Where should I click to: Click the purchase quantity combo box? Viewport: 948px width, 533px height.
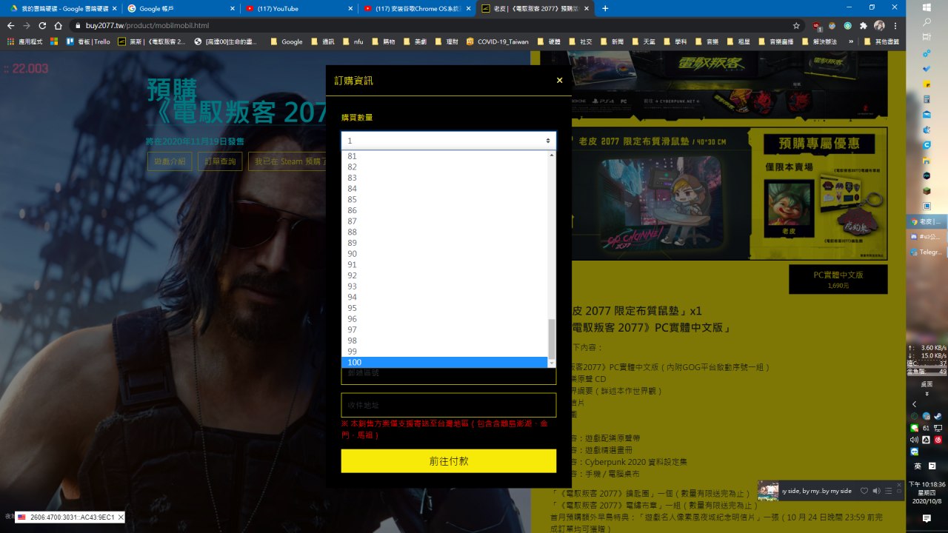click(x=448, y=141)
